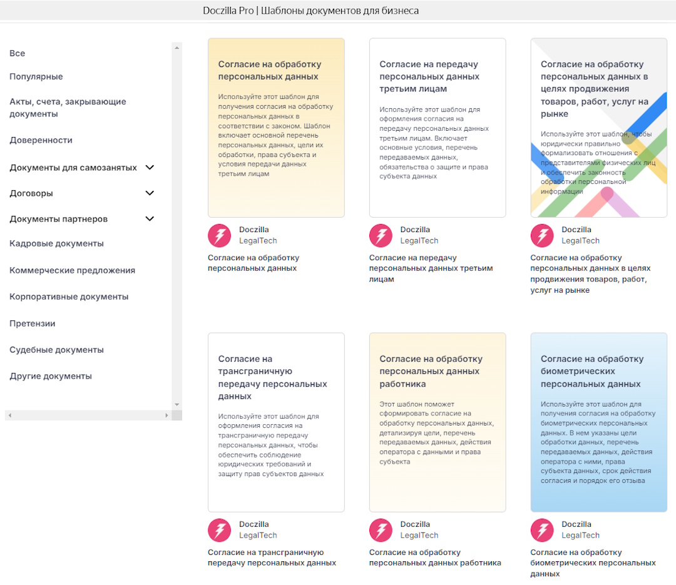This screenshot has height=585, width=676.
Task: Open Судебные документы category
Action: point(56,350)
